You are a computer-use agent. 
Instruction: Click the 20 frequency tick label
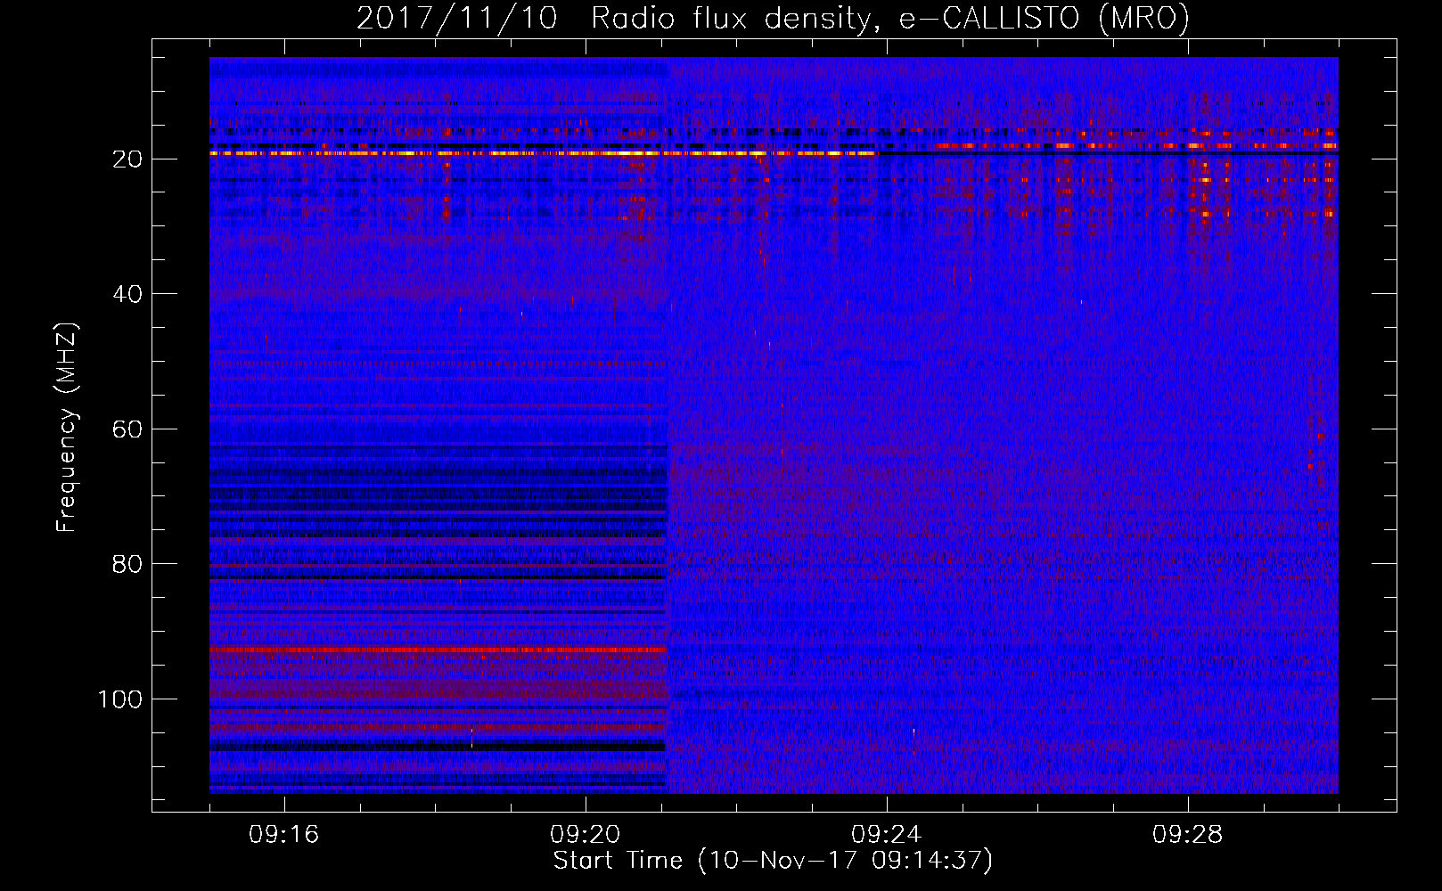tap(127, 159)
